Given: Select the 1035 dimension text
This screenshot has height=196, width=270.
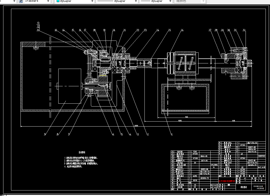Looking at the screenshot, I should pyautogui.click(x=180, y=120).
